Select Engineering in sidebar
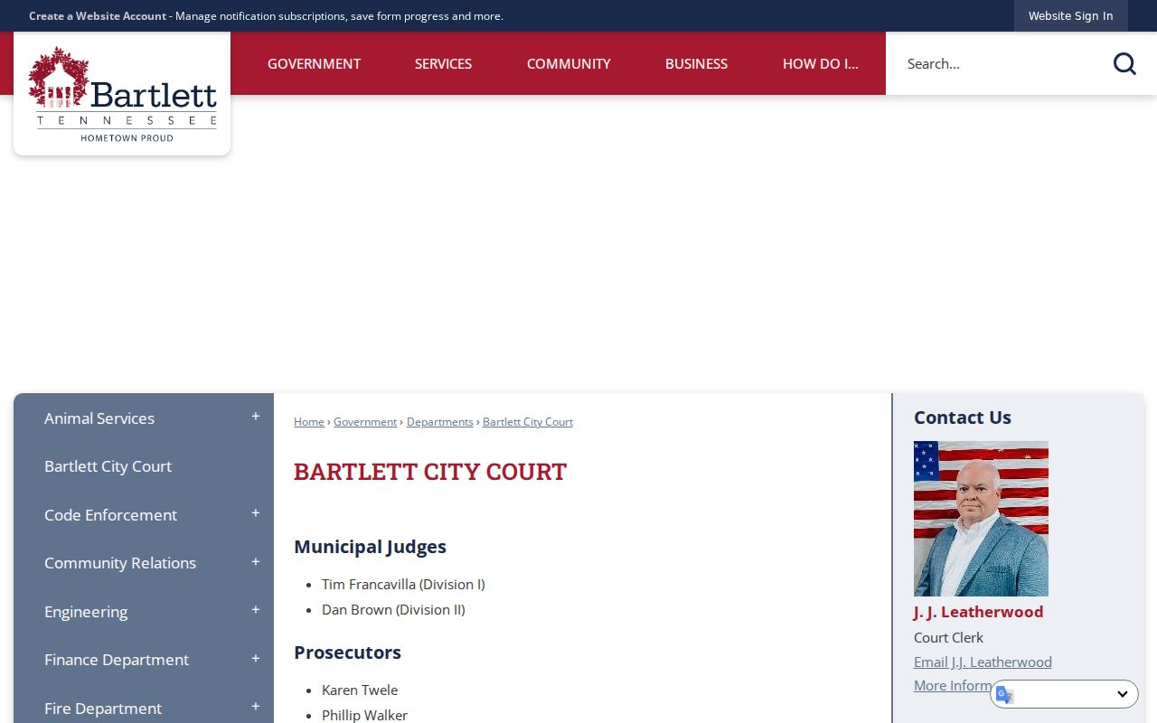This screenshot has width=1157, height=723. click(86, 612)
